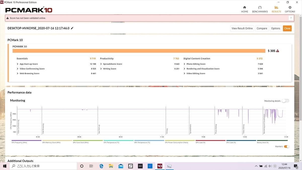Screen dimensions: 302x170
Task: Expand Video Editing Score details
Action: pyautogui.click(x=184, y=74)
